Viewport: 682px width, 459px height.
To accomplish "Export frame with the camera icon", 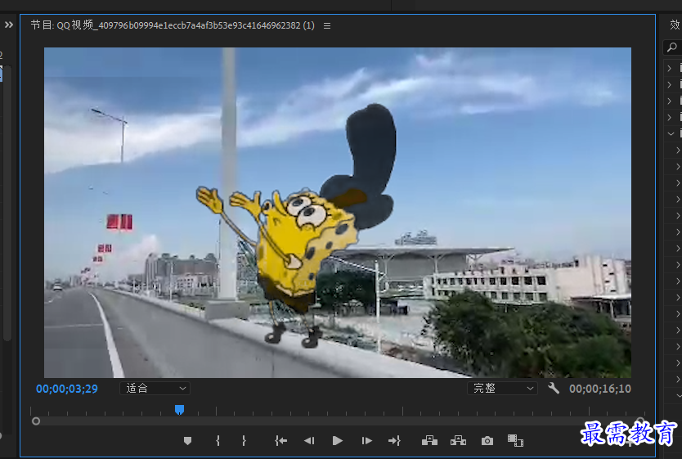I will pyautogui.click(x=487, y=441).
